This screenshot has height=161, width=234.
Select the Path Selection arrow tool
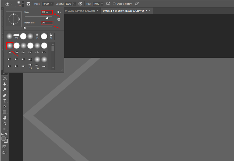5,106
